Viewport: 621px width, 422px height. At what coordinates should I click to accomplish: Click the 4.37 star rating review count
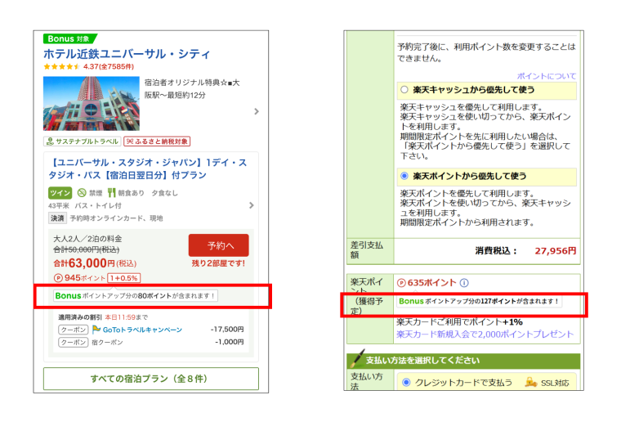[x=109, y=66]
